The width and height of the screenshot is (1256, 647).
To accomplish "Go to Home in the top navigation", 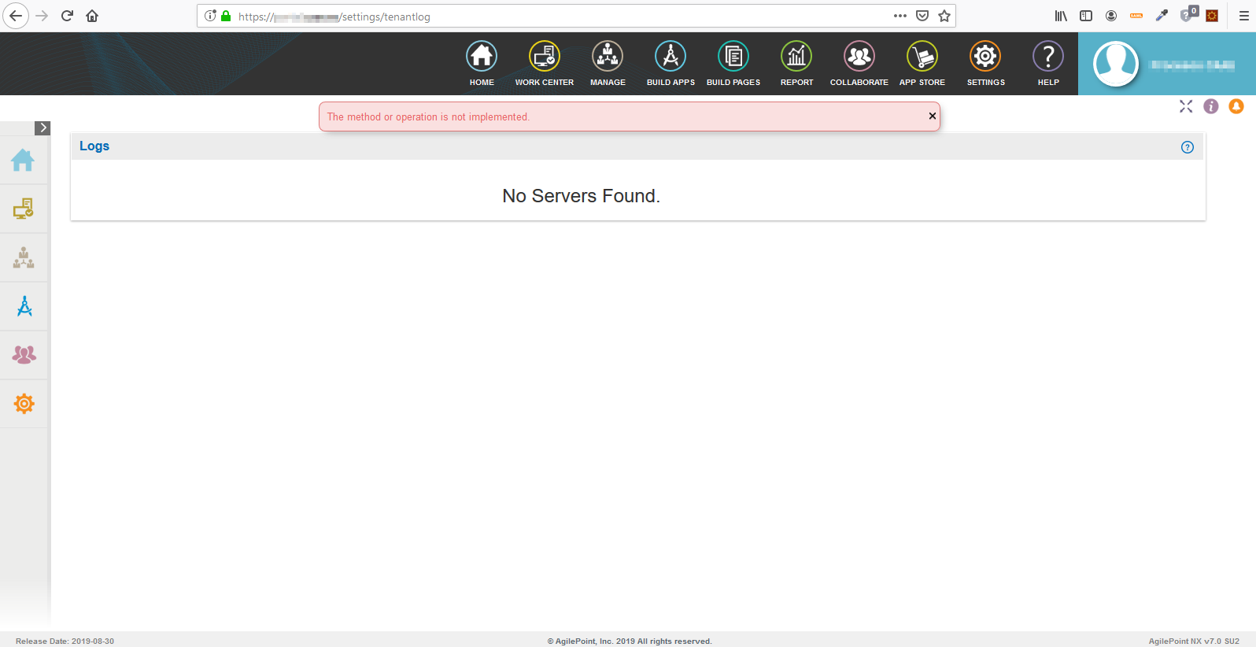I will point(482,57).
